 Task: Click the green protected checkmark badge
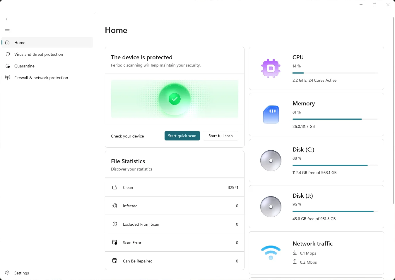pos(175,99)
